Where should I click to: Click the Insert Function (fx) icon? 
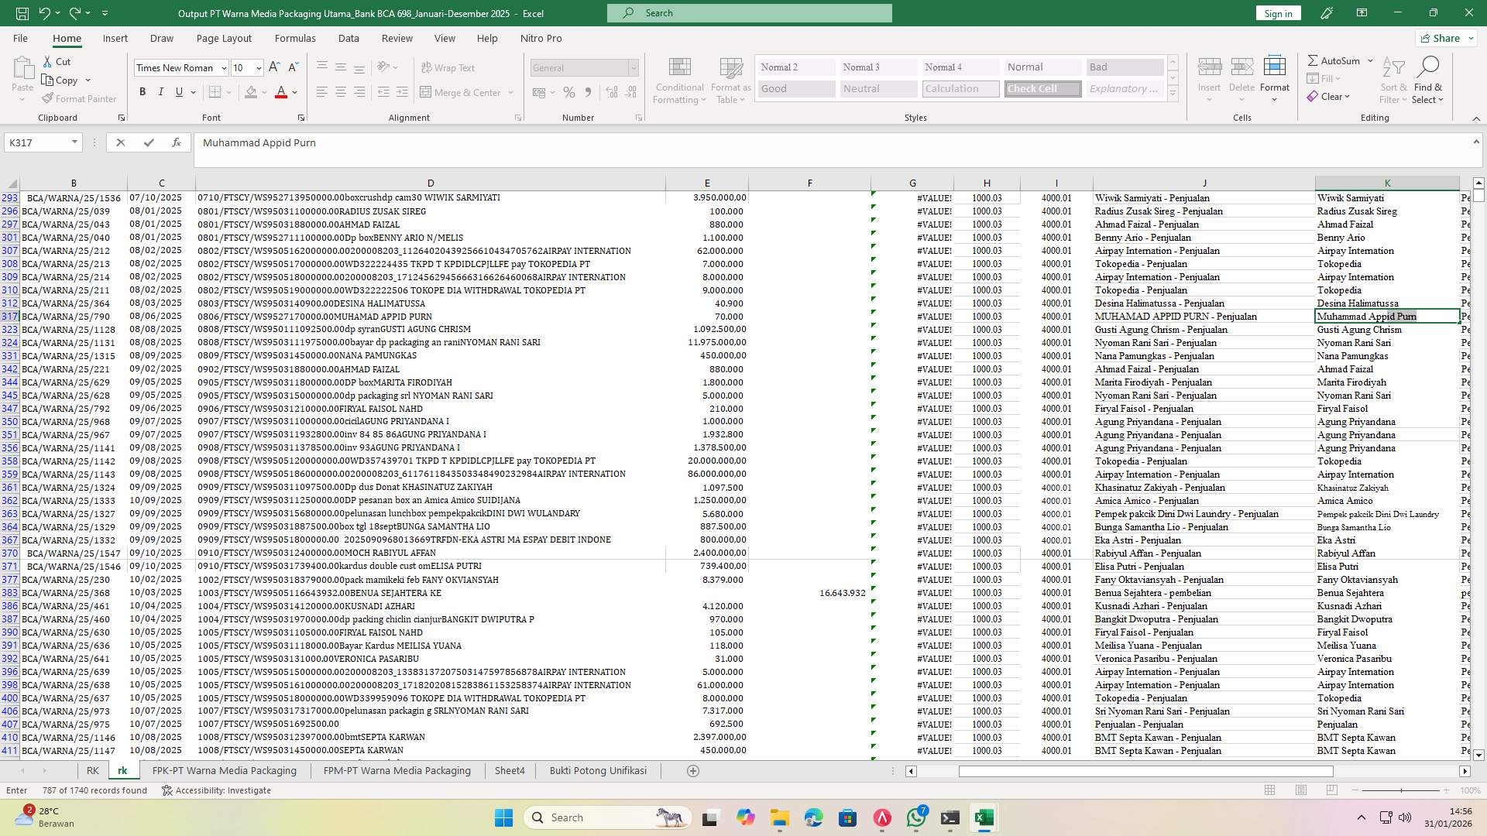[x=177, y=142]
